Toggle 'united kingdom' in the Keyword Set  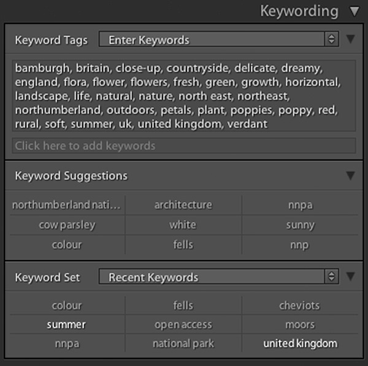(300, 344)
